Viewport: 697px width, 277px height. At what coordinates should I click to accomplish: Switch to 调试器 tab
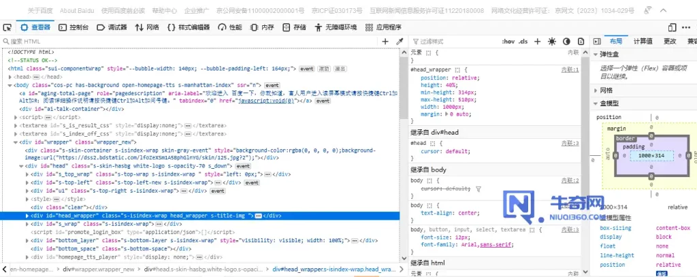point(112,28)
